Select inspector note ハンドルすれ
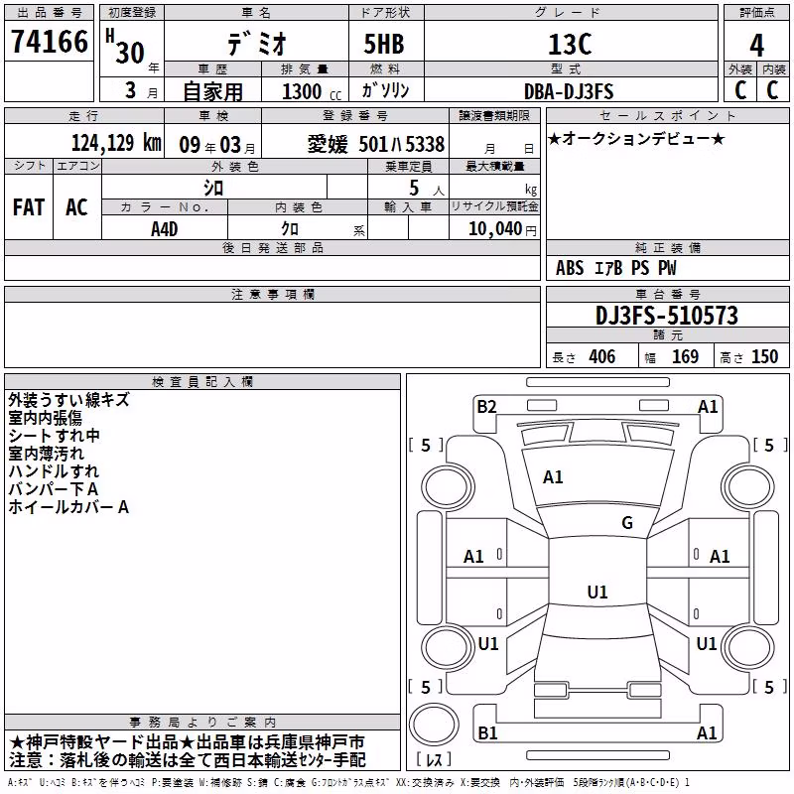794x794 pixels. pos(54,470)
